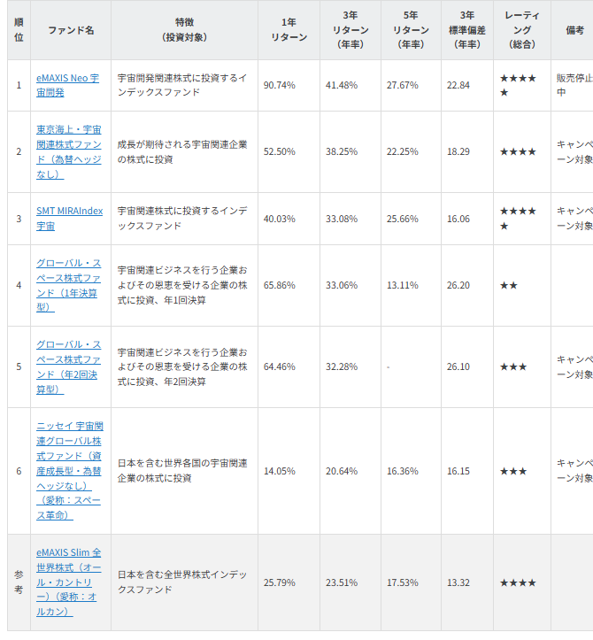This screenshot has height=640, width=593.
Task: Open グローバル・スペース株式ファンド（1年決算型） link
Action: (68, 285)
